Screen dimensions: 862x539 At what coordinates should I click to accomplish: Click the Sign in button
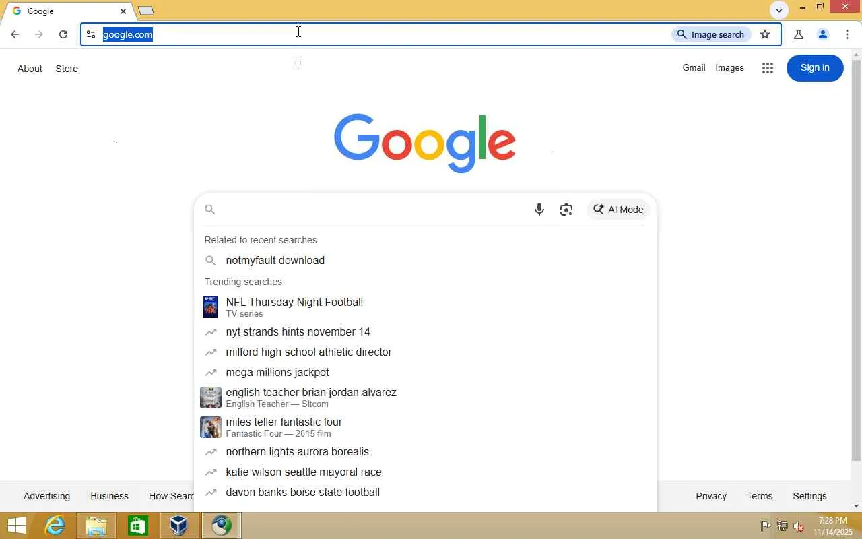pyautogui.click(x=815, y=67)
